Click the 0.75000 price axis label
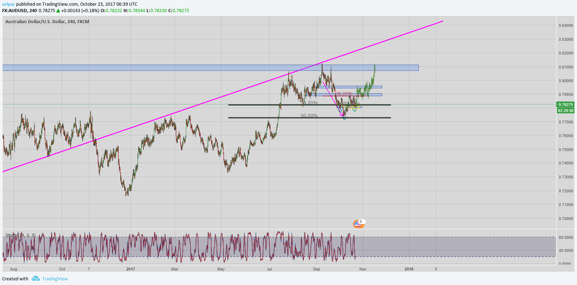The width and height of the screenshot is (577, 285). point(566,150)
